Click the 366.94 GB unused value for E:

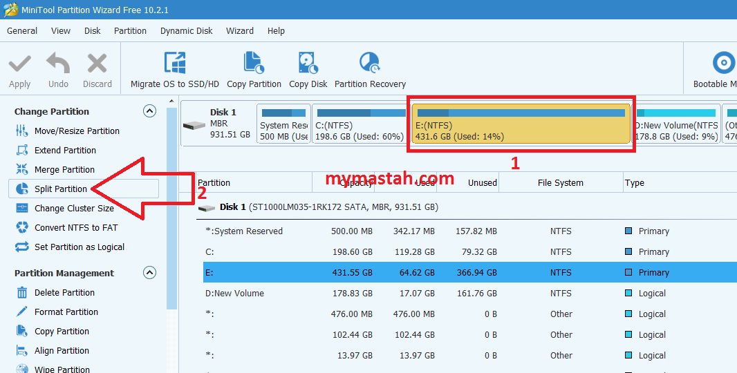coord(476,272)
